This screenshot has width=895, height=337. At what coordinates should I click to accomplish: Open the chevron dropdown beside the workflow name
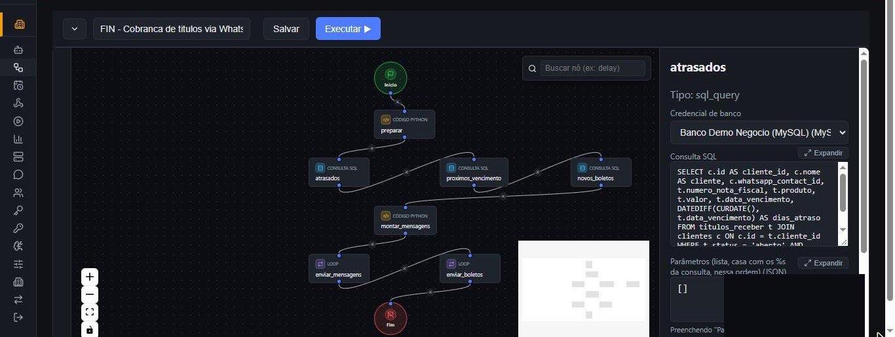[x=75, y=29]
